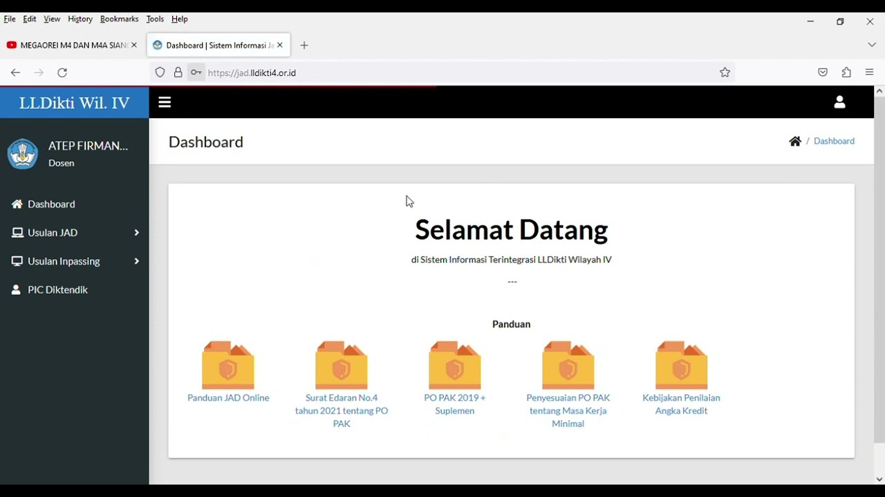This screenshot has width=885, height=497.
Task: Open Kebijakan Penilaian Angka Kredit link
Action: click(682, 404)
